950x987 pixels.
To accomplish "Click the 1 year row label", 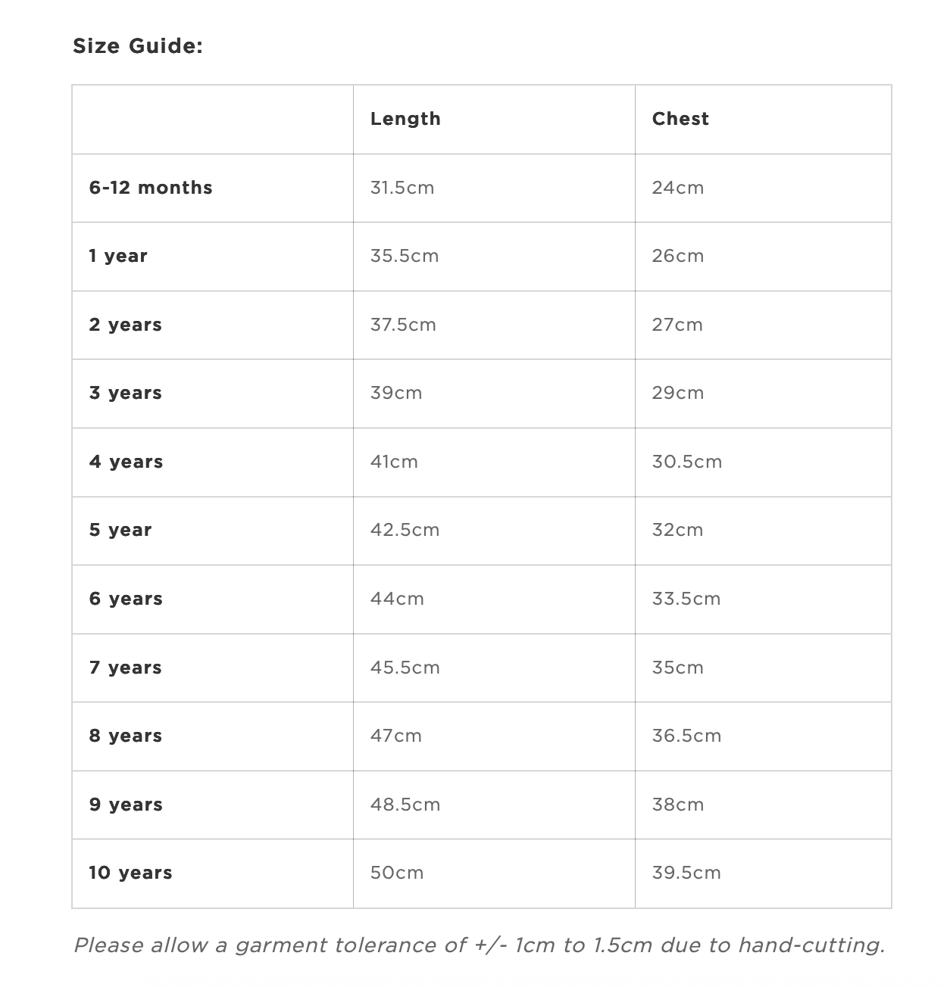I will (x=118, y=256).
